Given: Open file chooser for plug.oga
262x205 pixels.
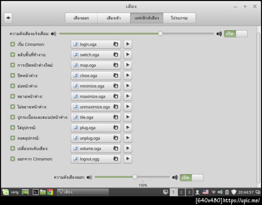Looking at the screenshot, I should (96, 128).
